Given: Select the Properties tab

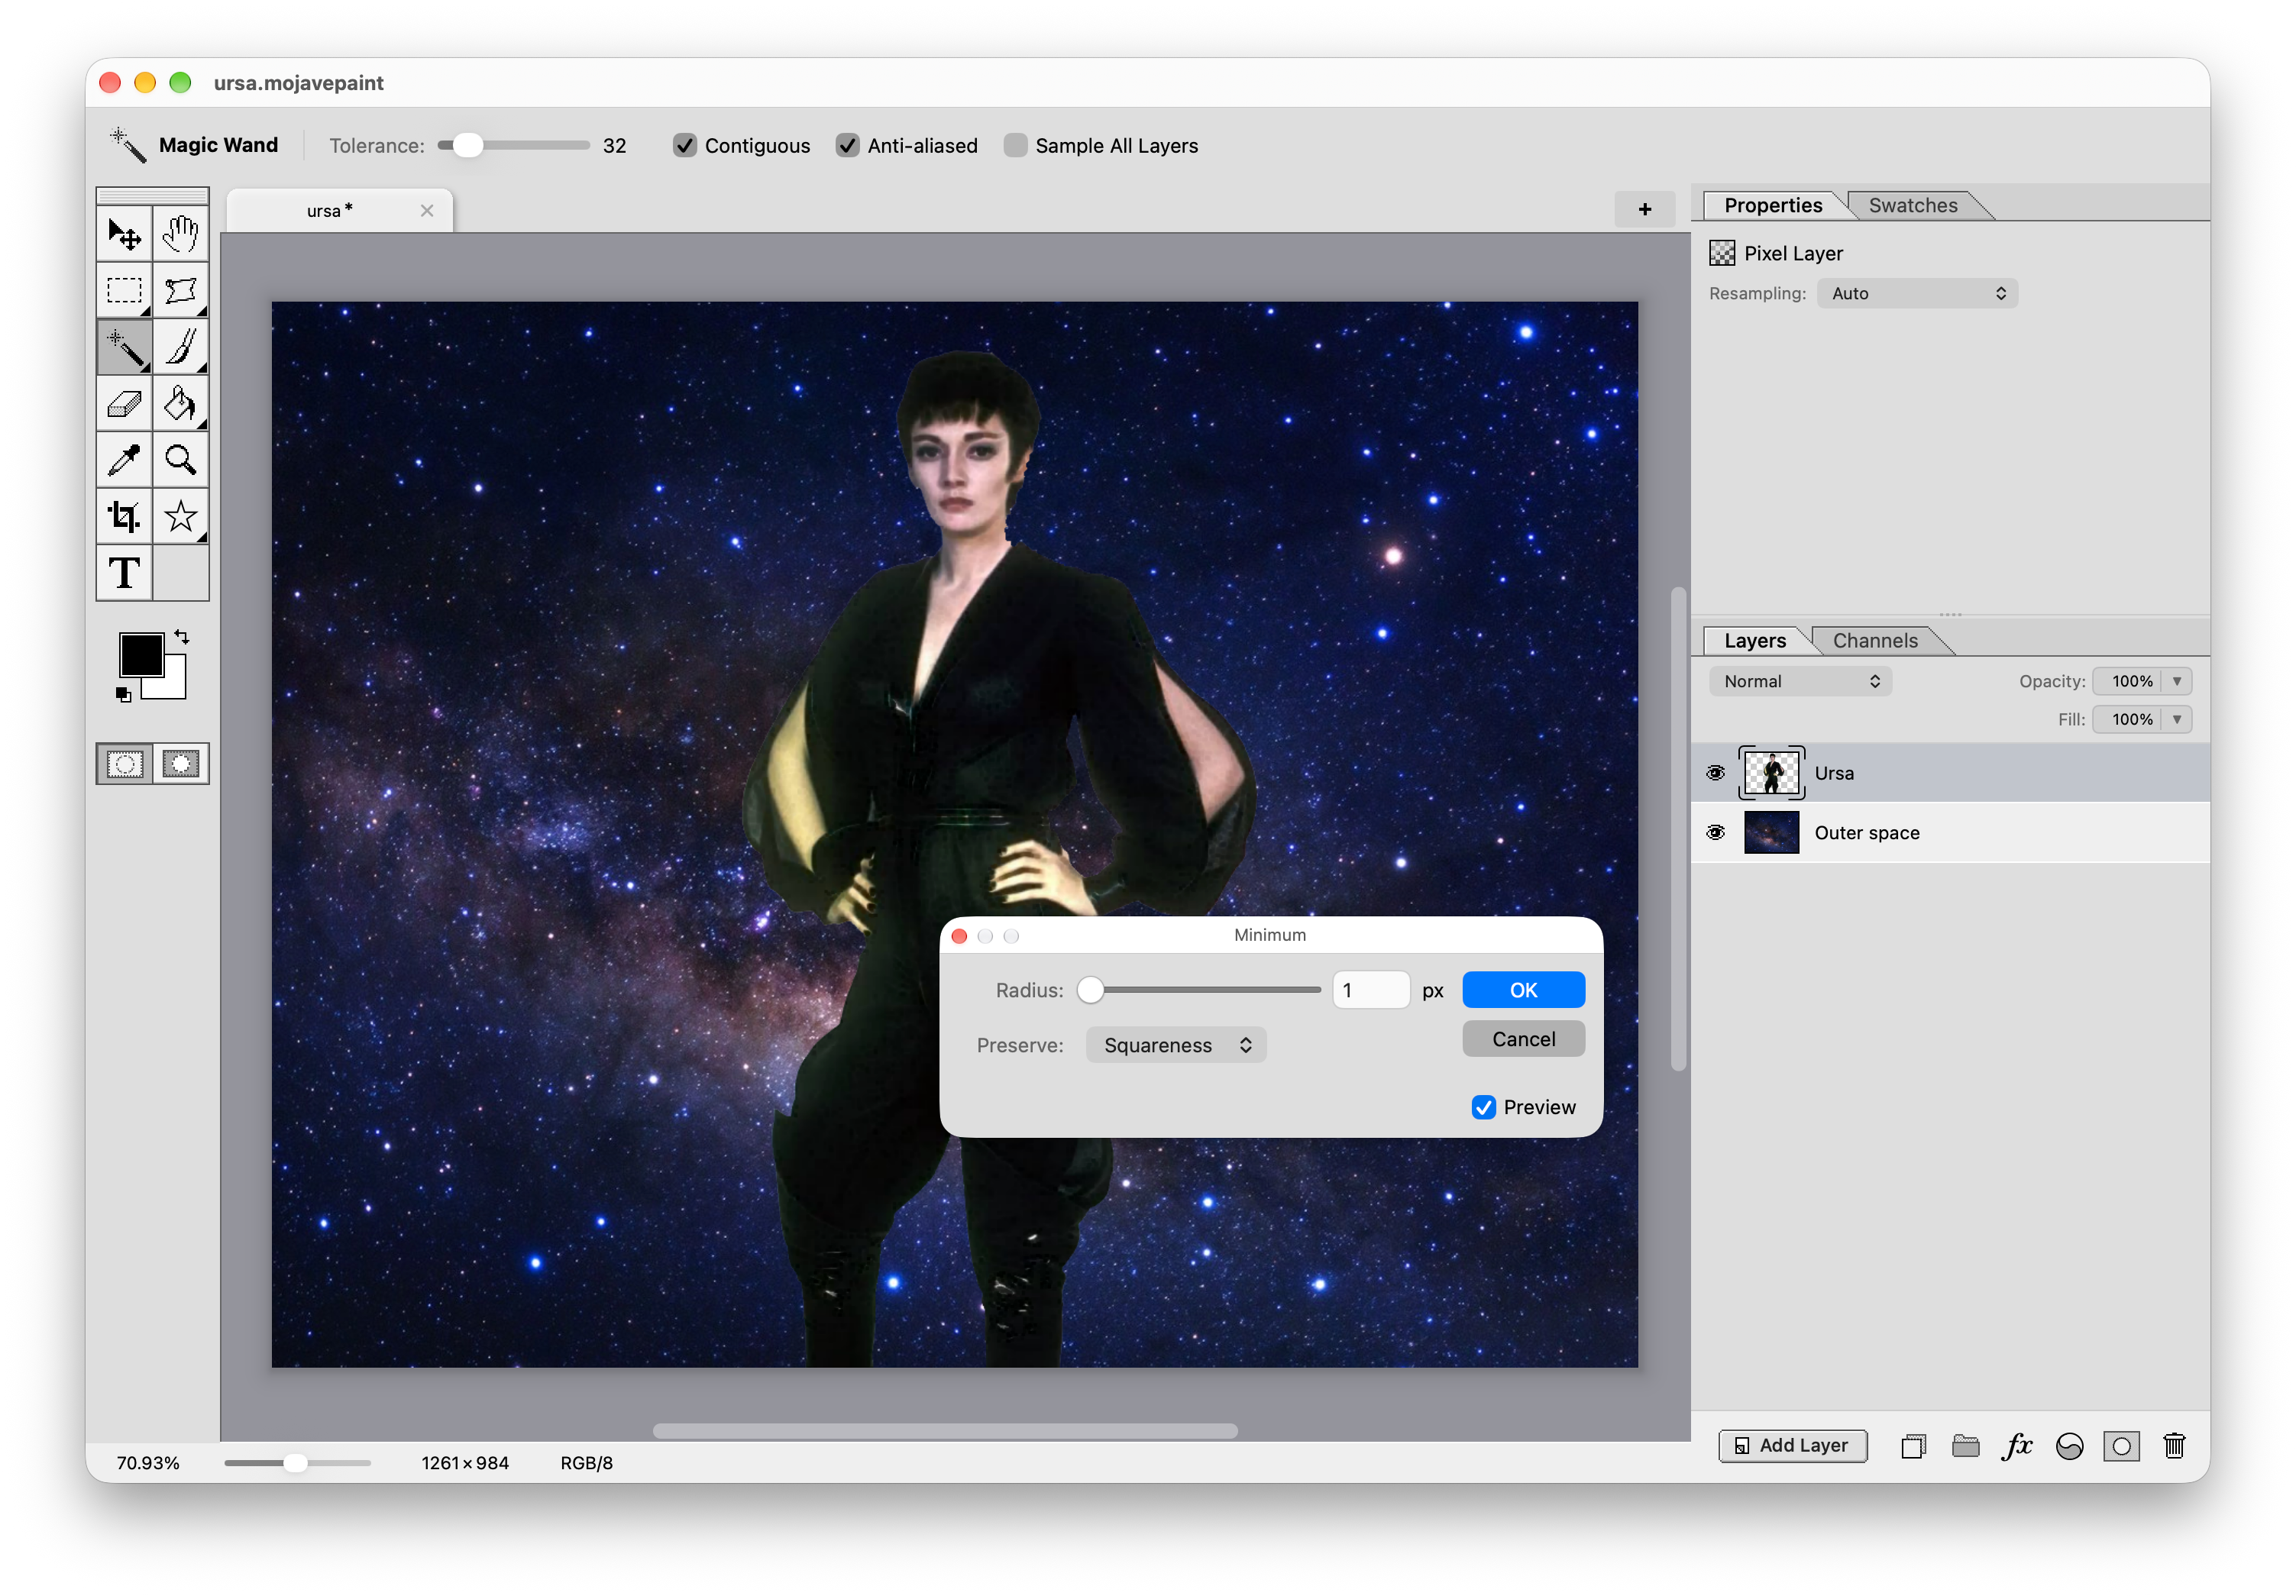Looking at the screenshot, I should pyautogui.click(x=1773, y=205).
